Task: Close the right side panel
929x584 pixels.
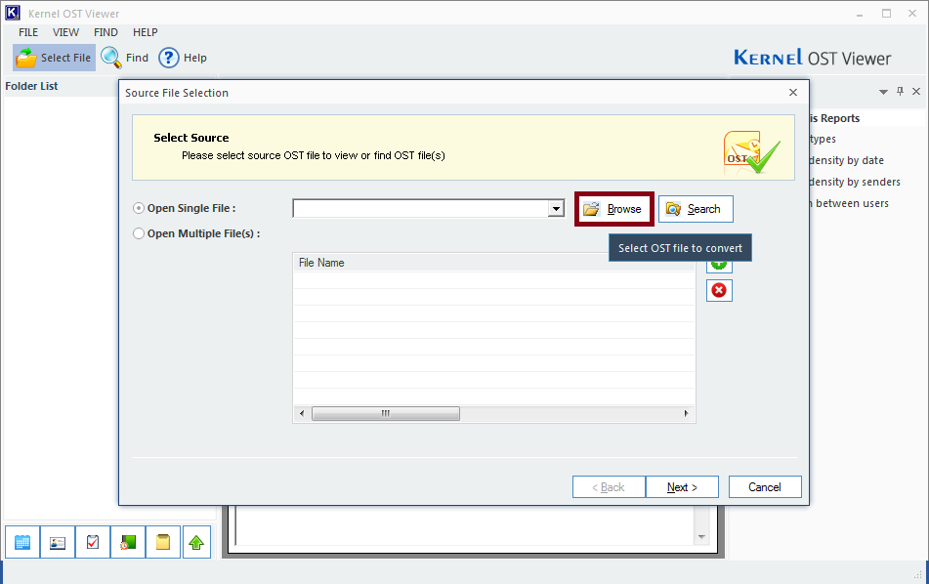Action: 916,91
